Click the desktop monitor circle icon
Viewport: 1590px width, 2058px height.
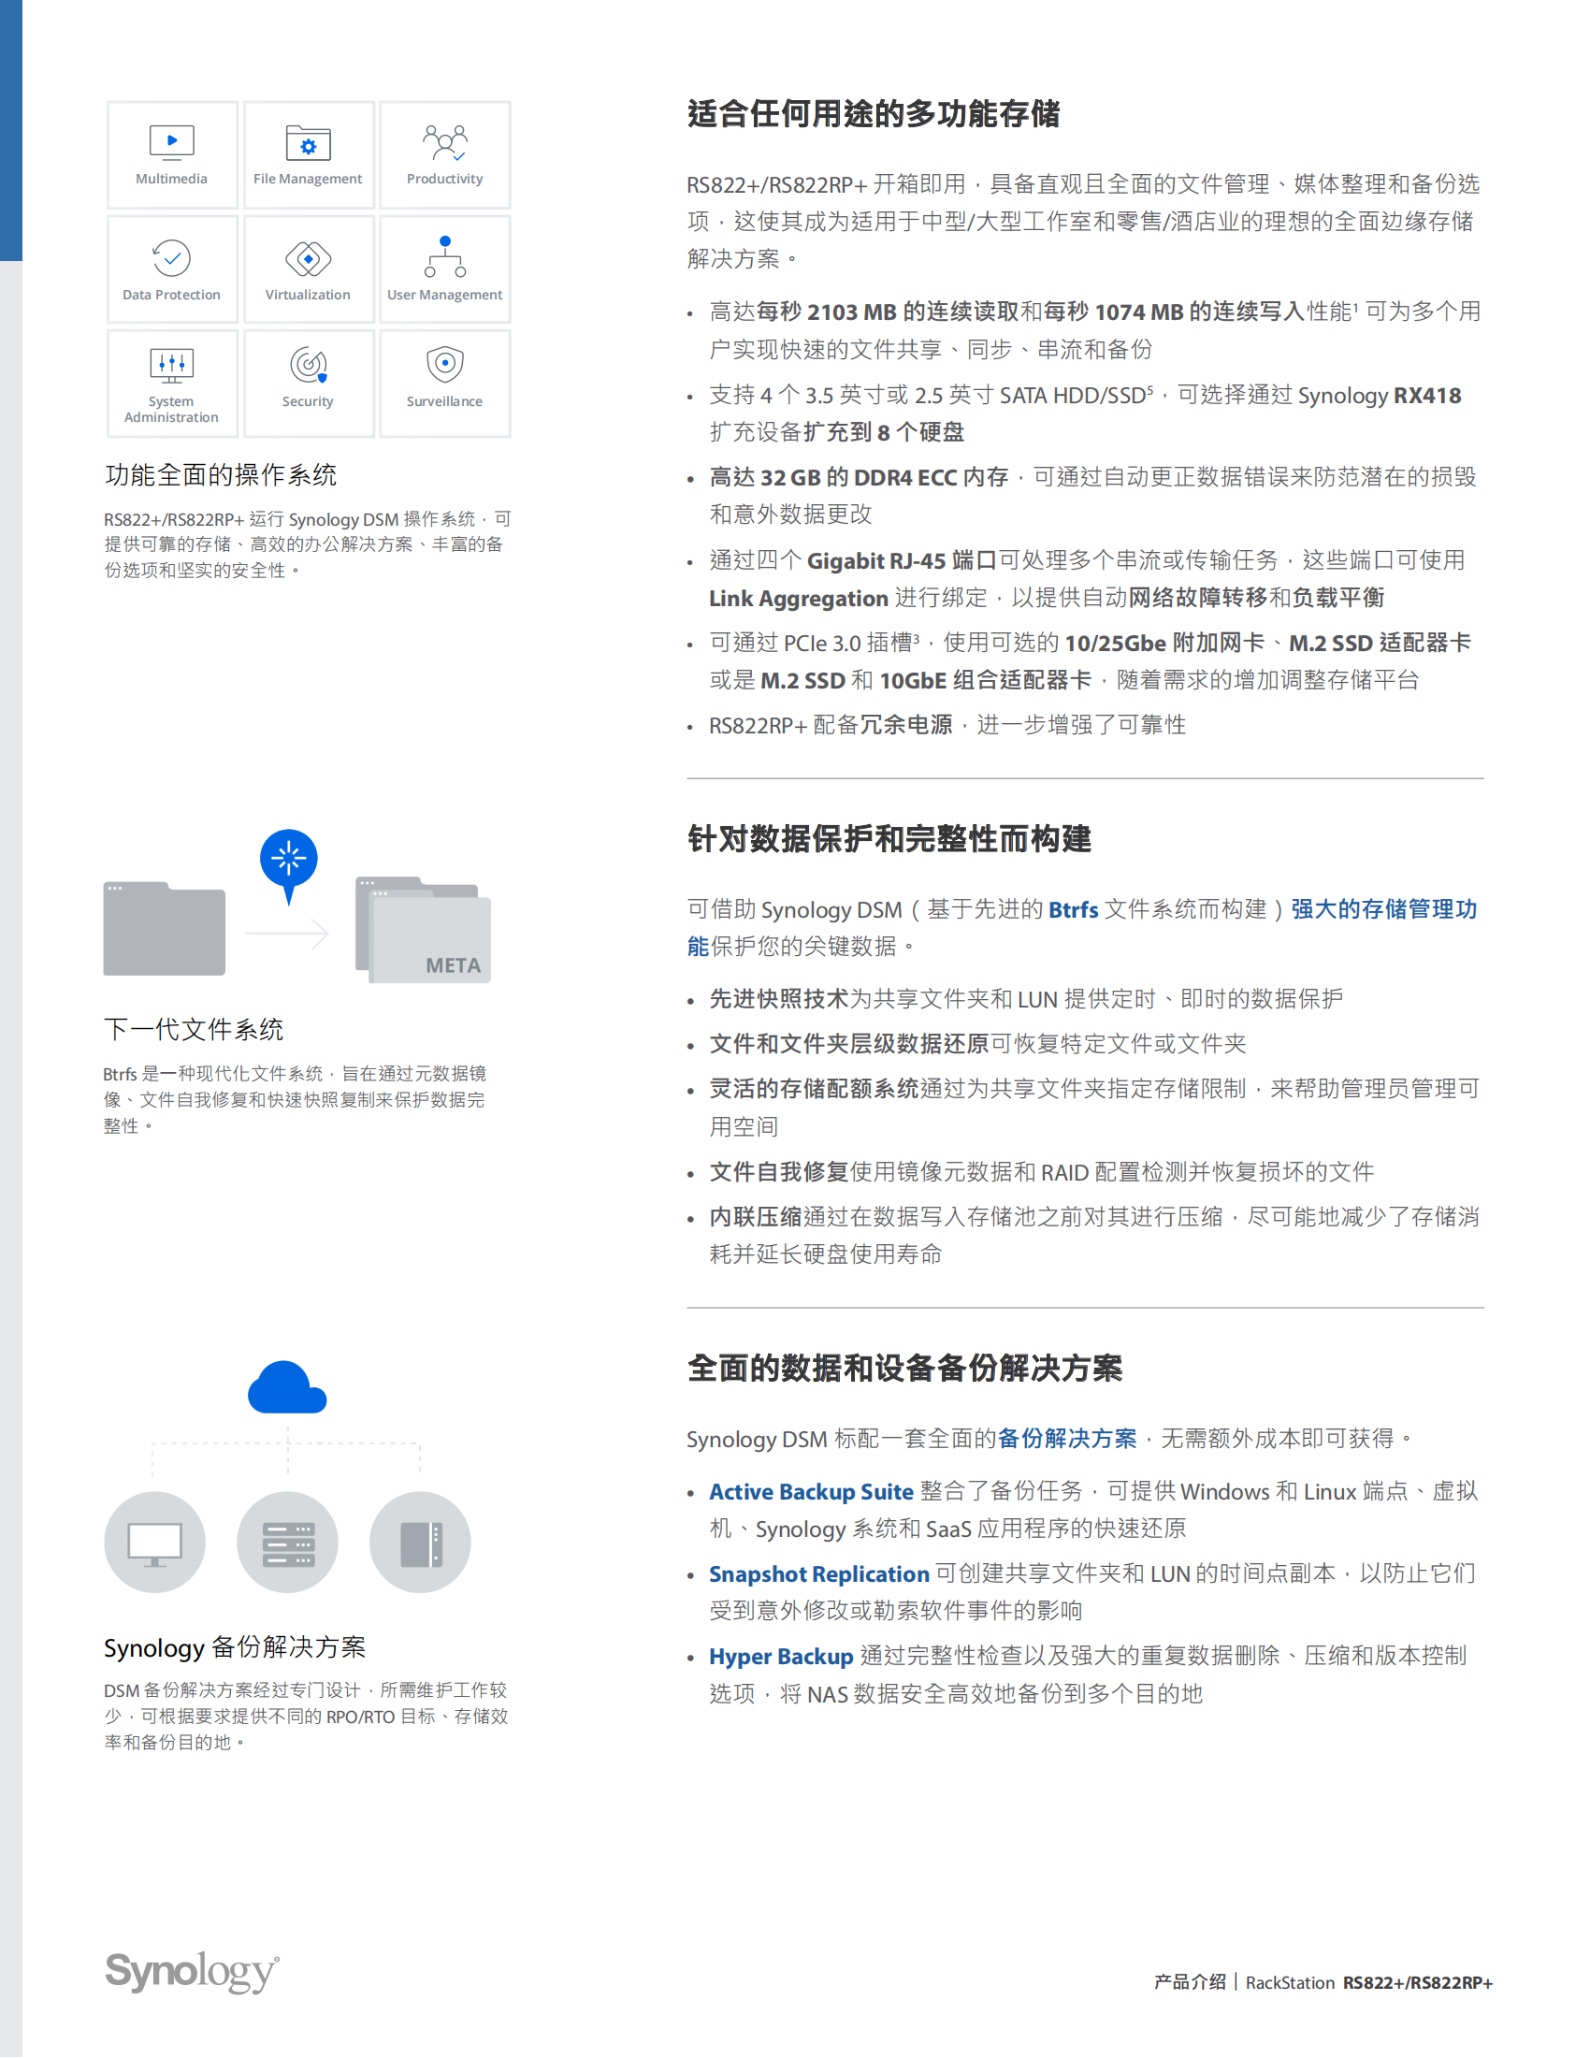[x=154, y=1542]
